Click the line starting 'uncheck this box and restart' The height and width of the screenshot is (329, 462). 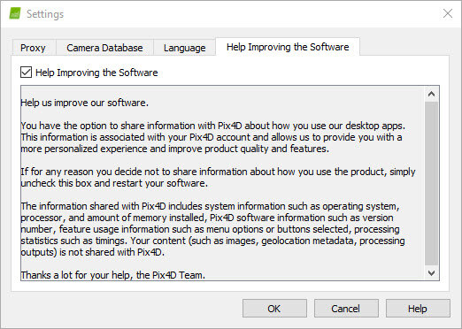114,183
